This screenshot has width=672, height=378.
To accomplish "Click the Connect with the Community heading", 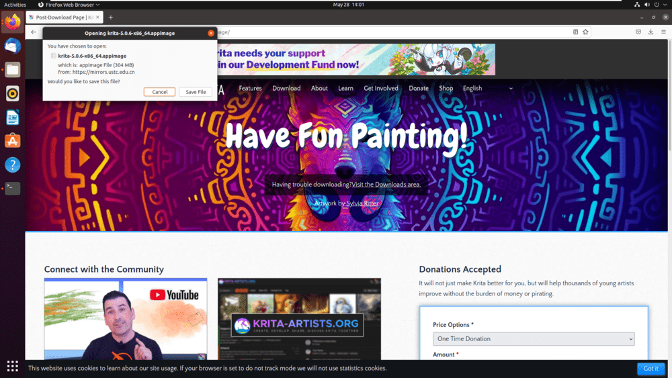I will pyautogui.click(x=103, y=269).
